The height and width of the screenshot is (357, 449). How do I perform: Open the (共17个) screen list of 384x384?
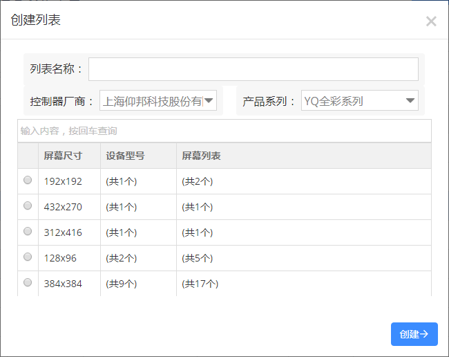pyautogui.click(x=200, y=284)
